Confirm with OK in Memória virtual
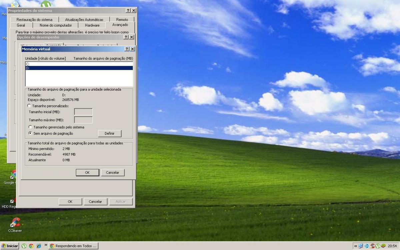The image size is (400, 250). pyautogui.click(x=87, y=172)
